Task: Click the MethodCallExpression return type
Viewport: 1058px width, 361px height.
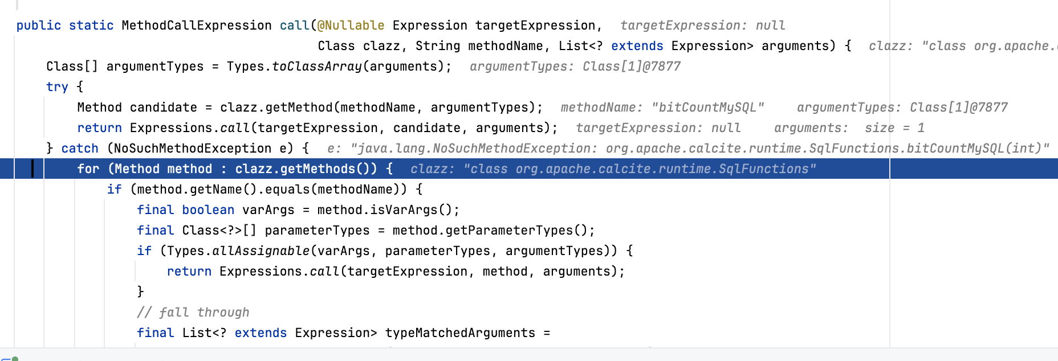Action: (196, 26)
